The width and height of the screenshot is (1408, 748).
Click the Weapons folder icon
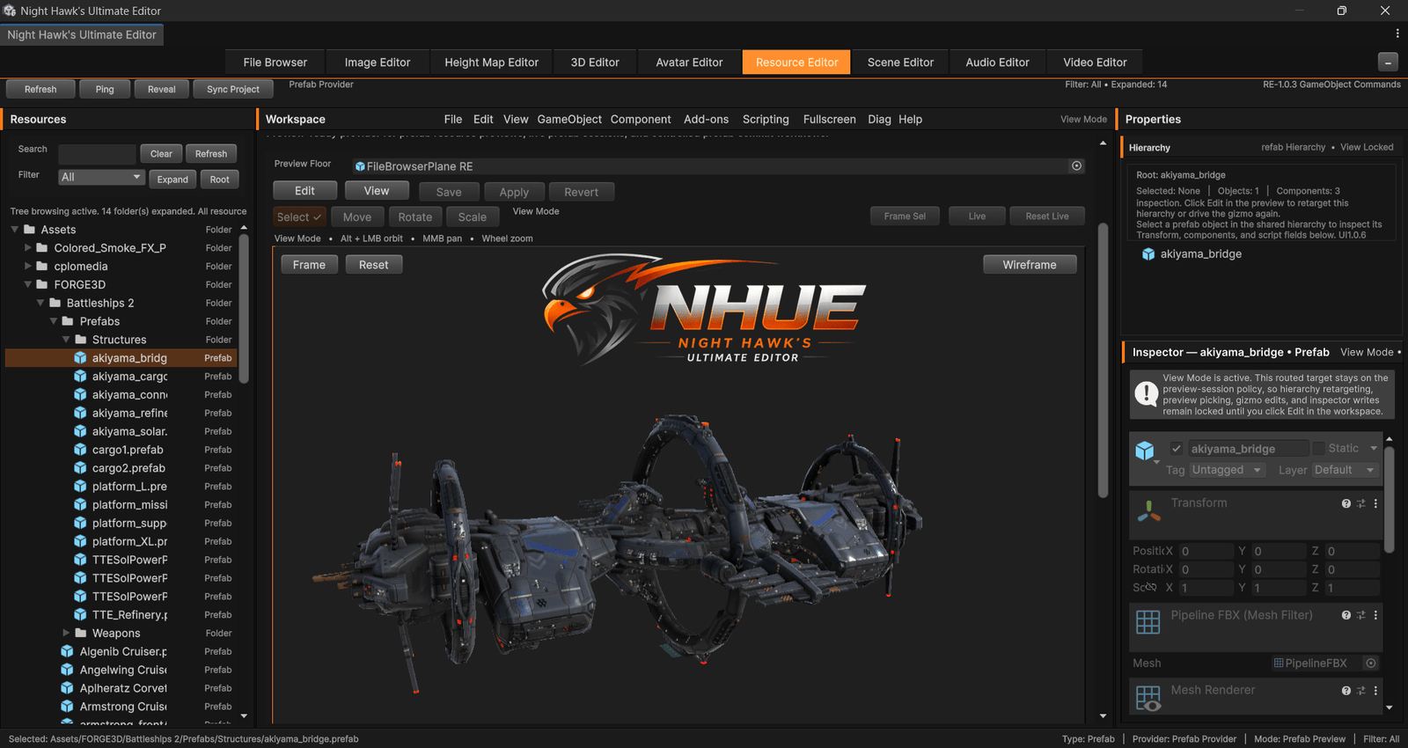pos(81,633)
